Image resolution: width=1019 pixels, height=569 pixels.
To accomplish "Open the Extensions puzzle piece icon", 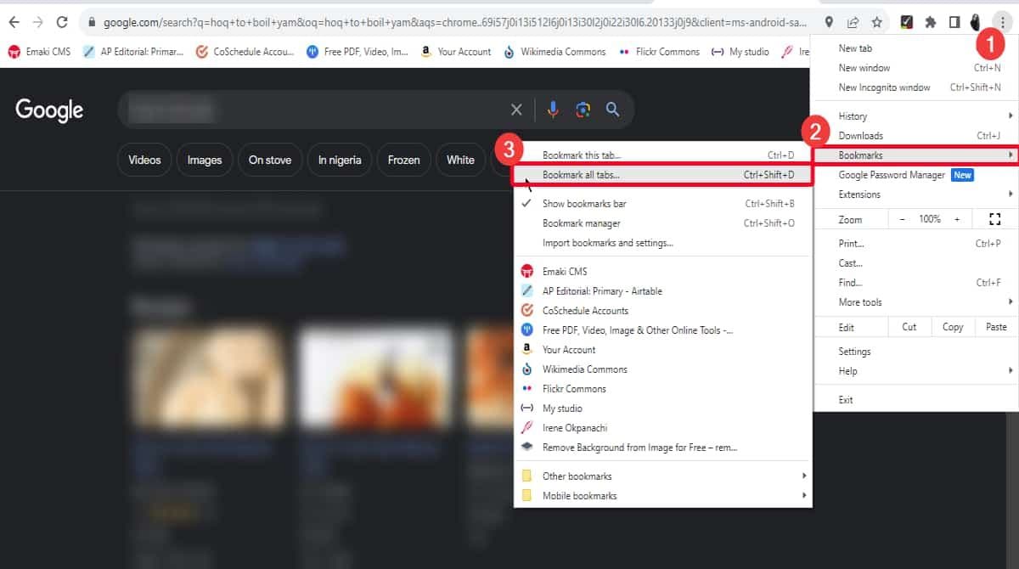I will [931, 23].
